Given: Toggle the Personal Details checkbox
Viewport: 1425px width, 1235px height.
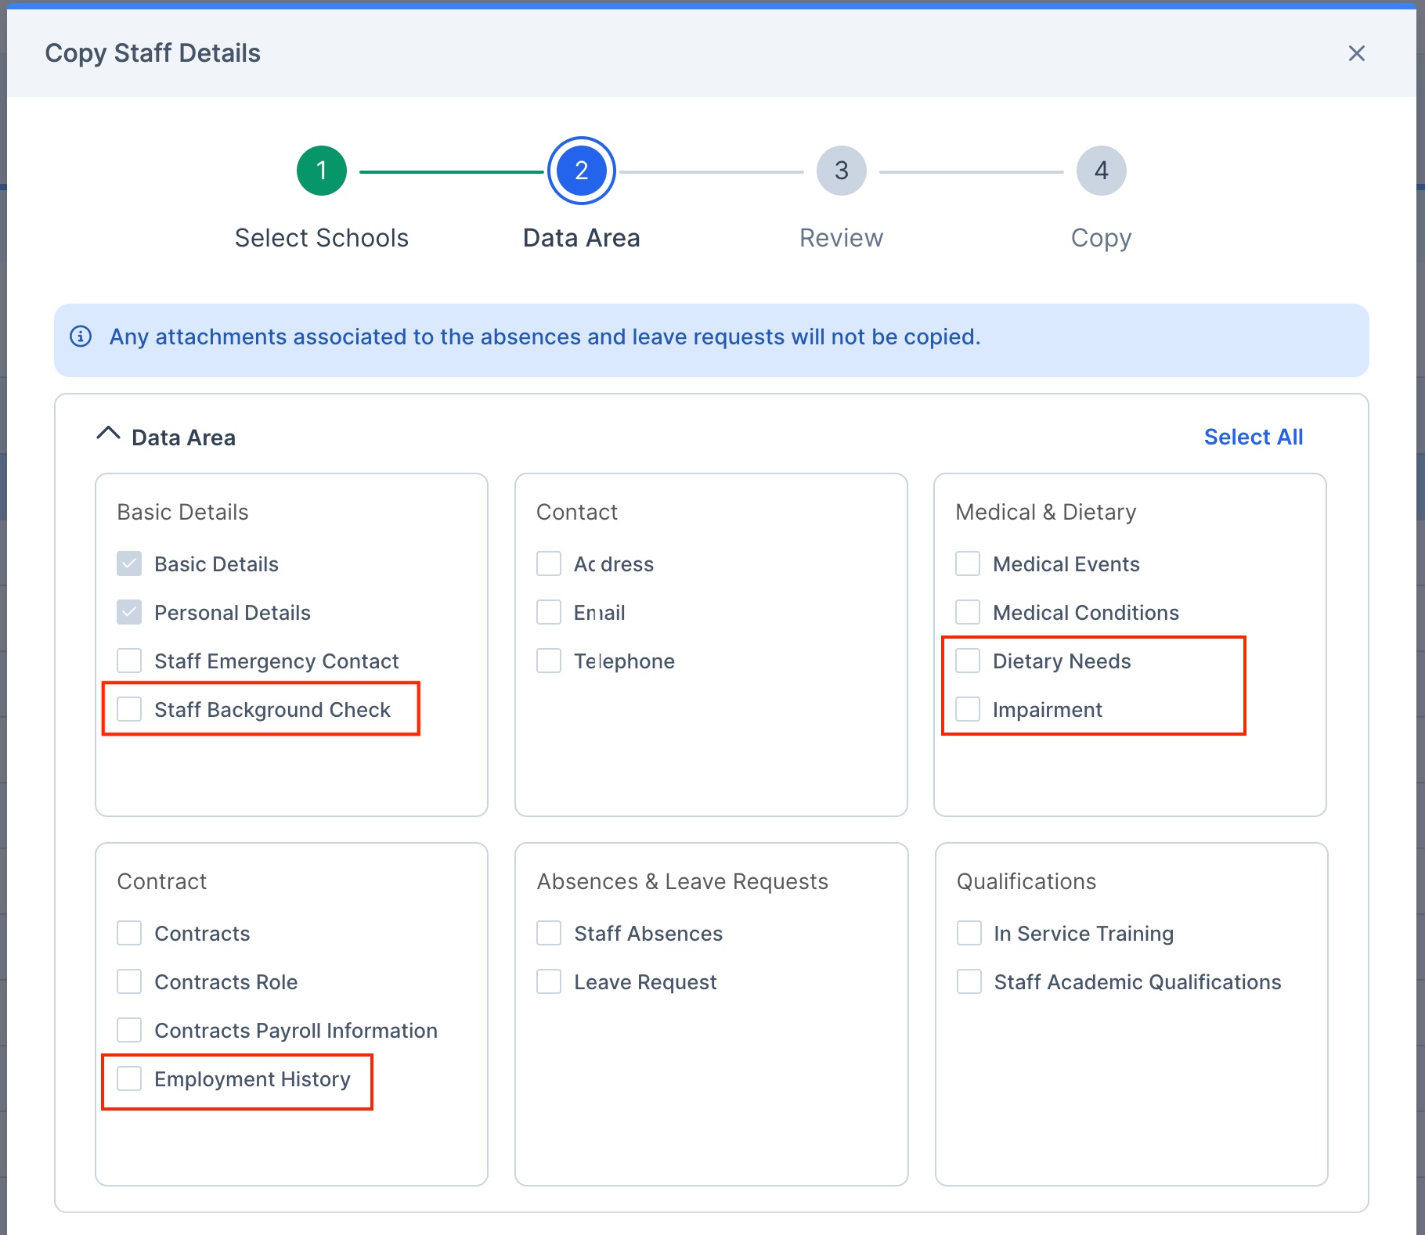Looking at the screenshot, I should tap(129, 612).
